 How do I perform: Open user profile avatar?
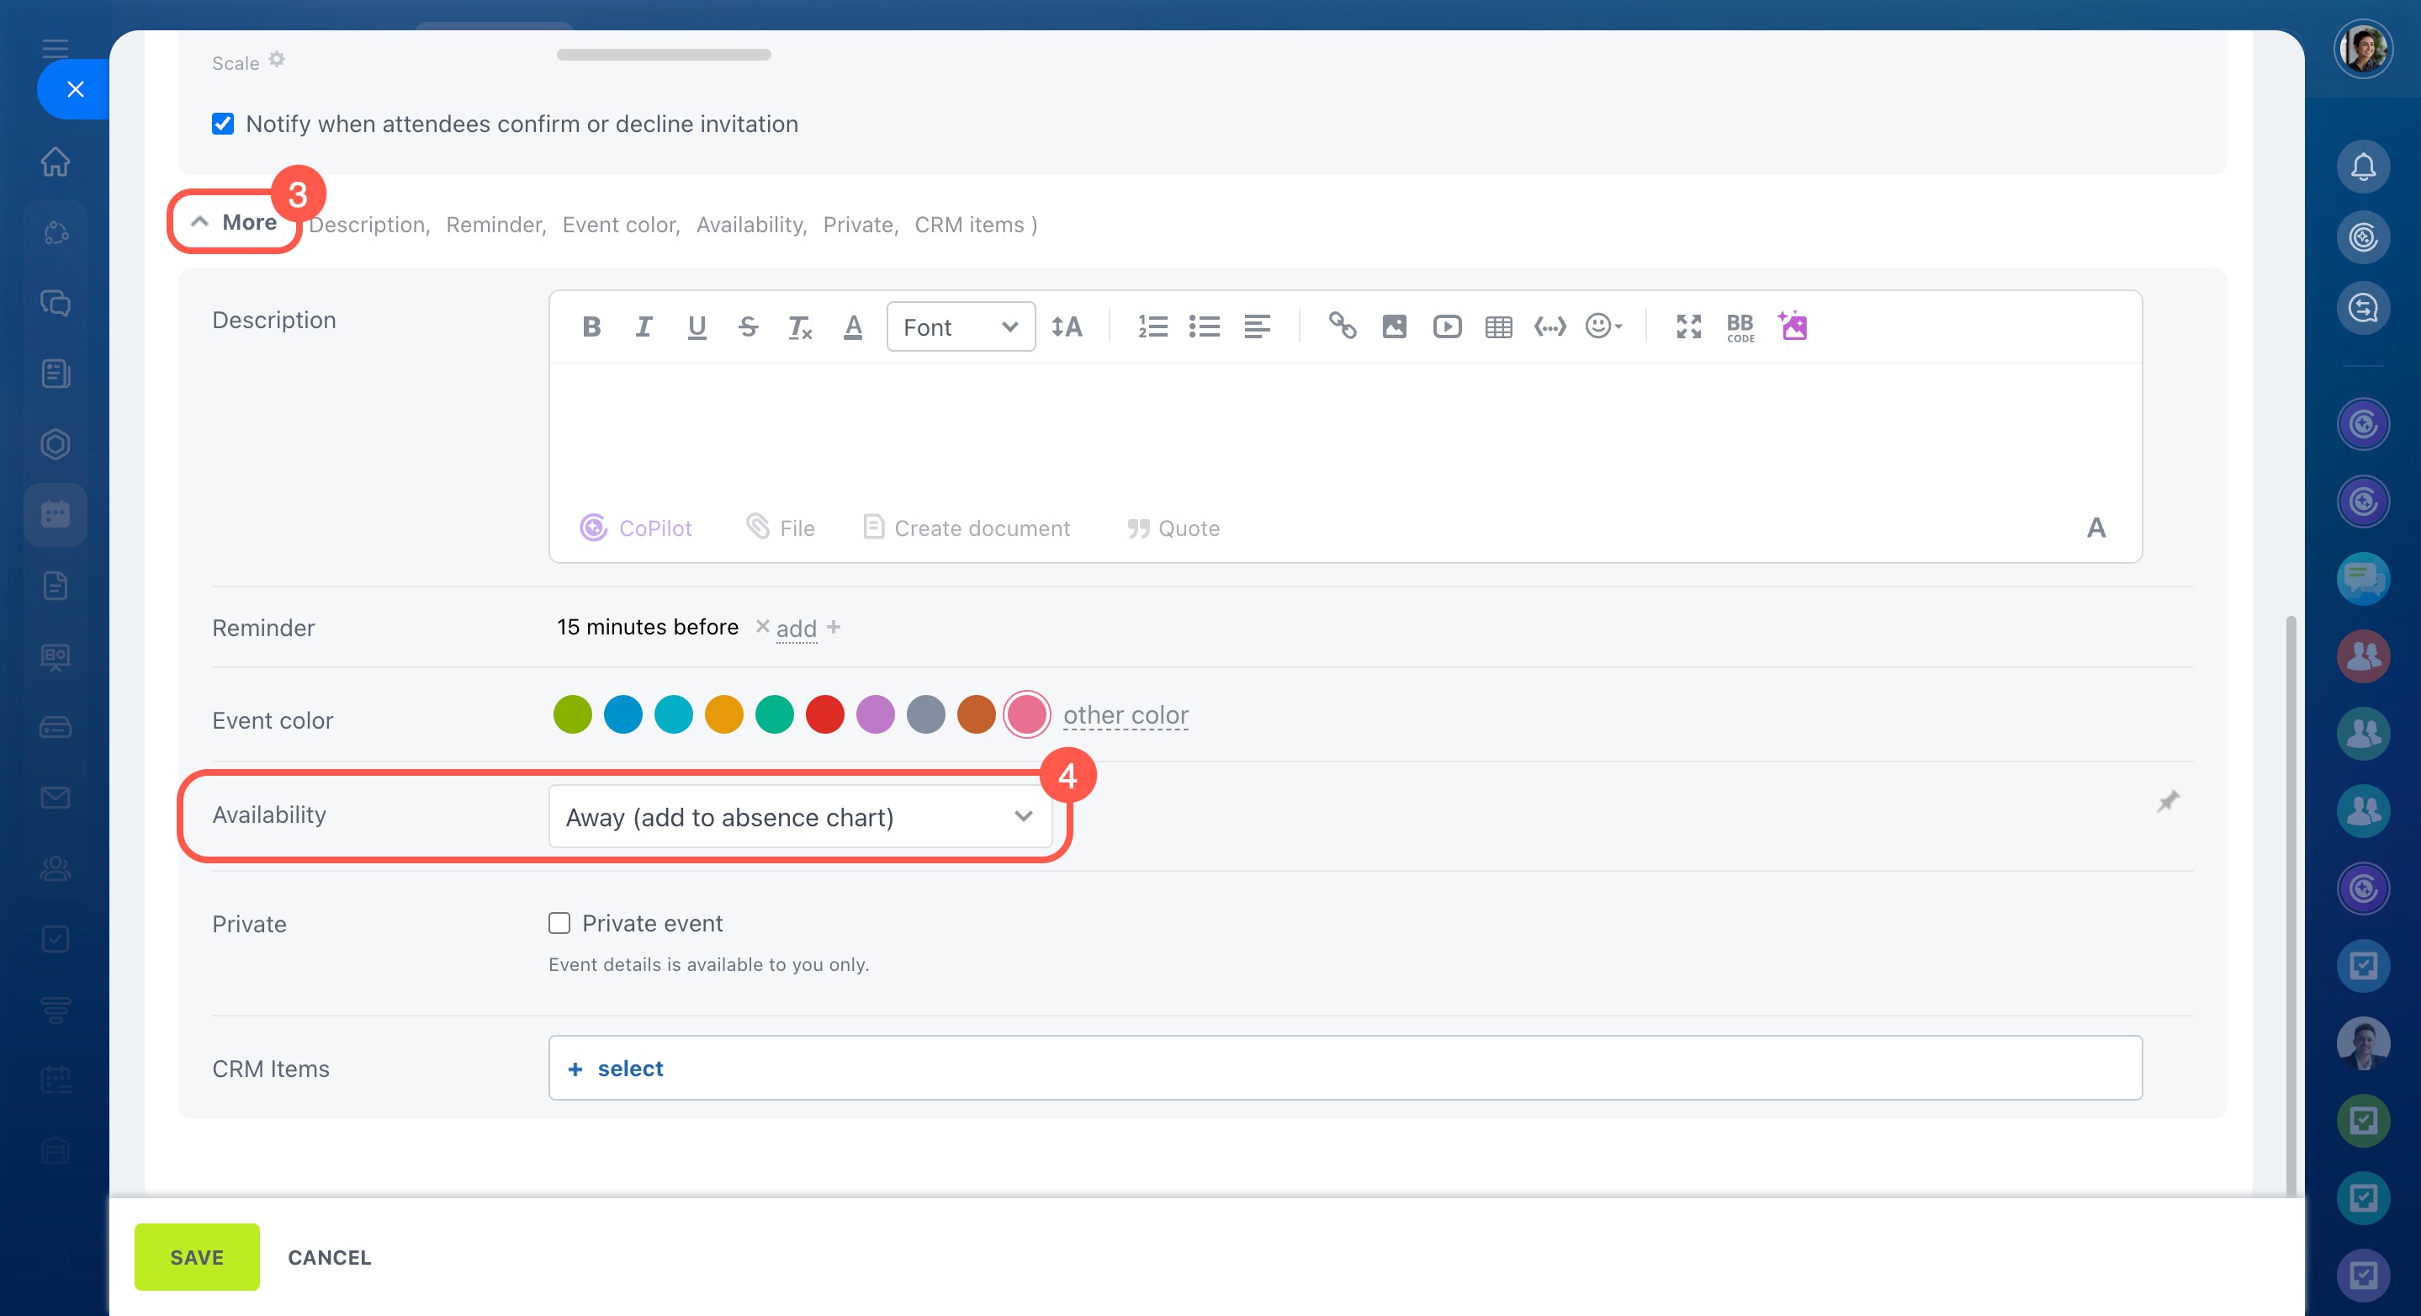point(2363,48)
